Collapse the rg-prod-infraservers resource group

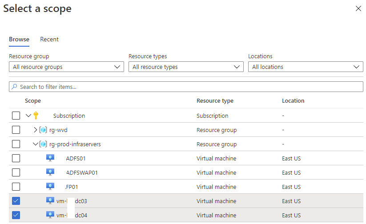click(35, 144)
